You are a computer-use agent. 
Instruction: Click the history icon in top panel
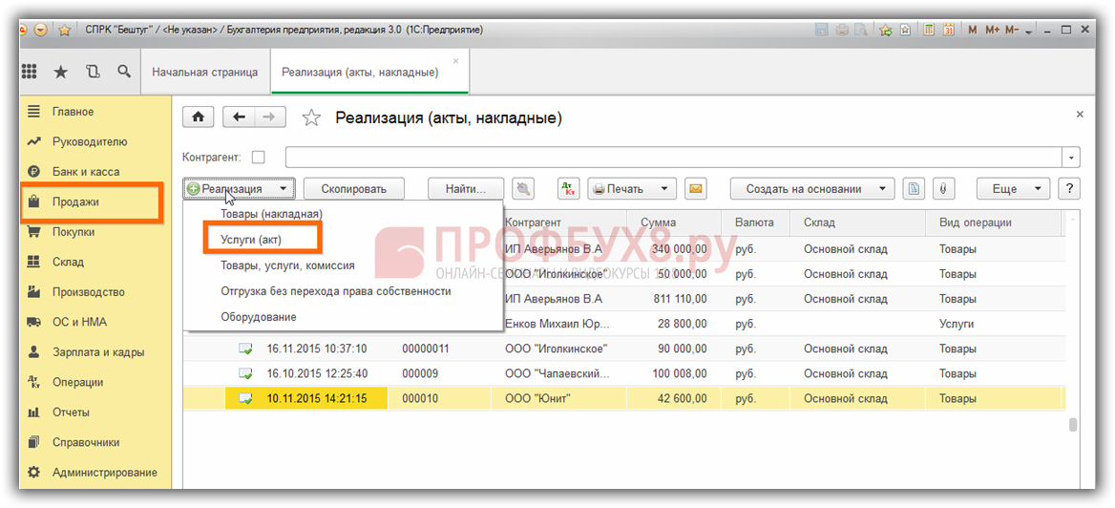tap(92, 72)
